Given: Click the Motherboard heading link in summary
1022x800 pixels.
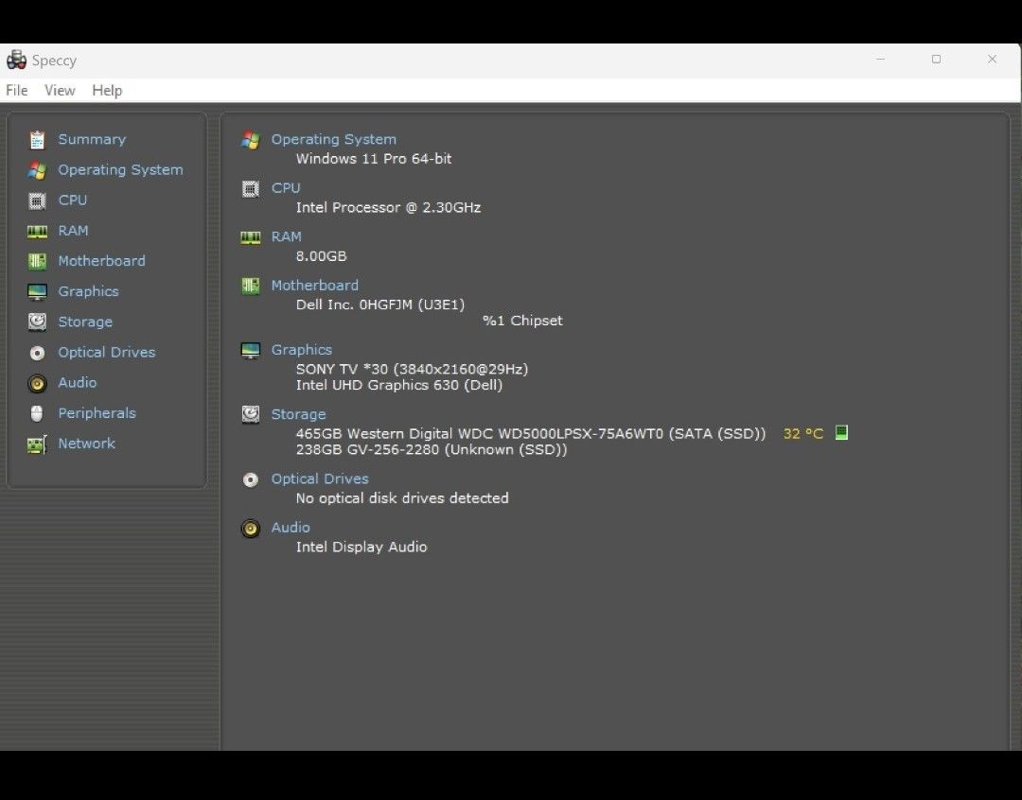Looking at the screenshot, I should click(315, 286).
